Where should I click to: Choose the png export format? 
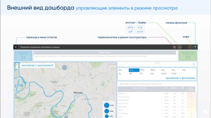point(140,27)
